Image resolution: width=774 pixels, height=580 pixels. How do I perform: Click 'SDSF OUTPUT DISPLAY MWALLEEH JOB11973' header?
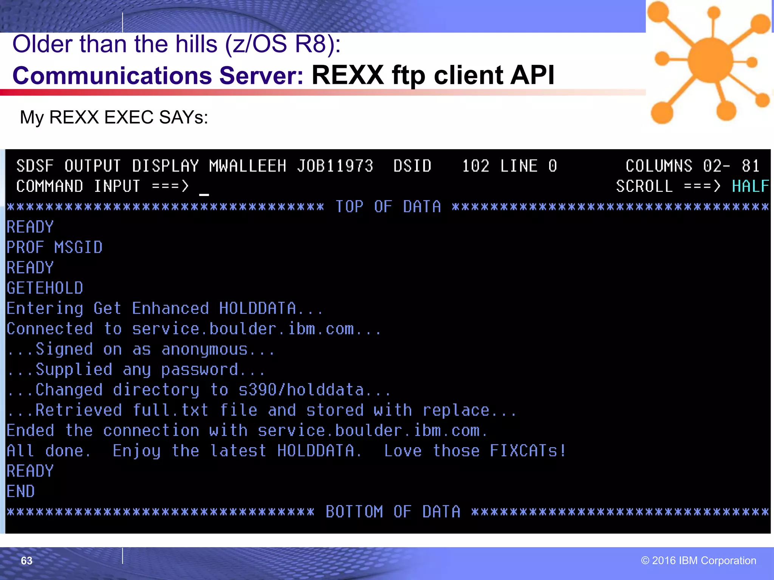pyautogui.click(x=195, y=166)
